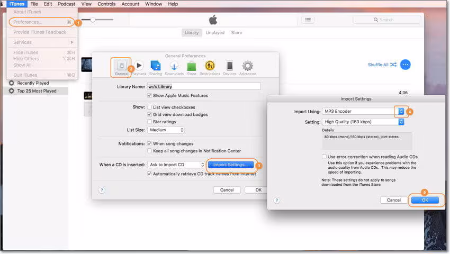Open the Help menu
The image size is (450, 254).
[x=173, y=4]
